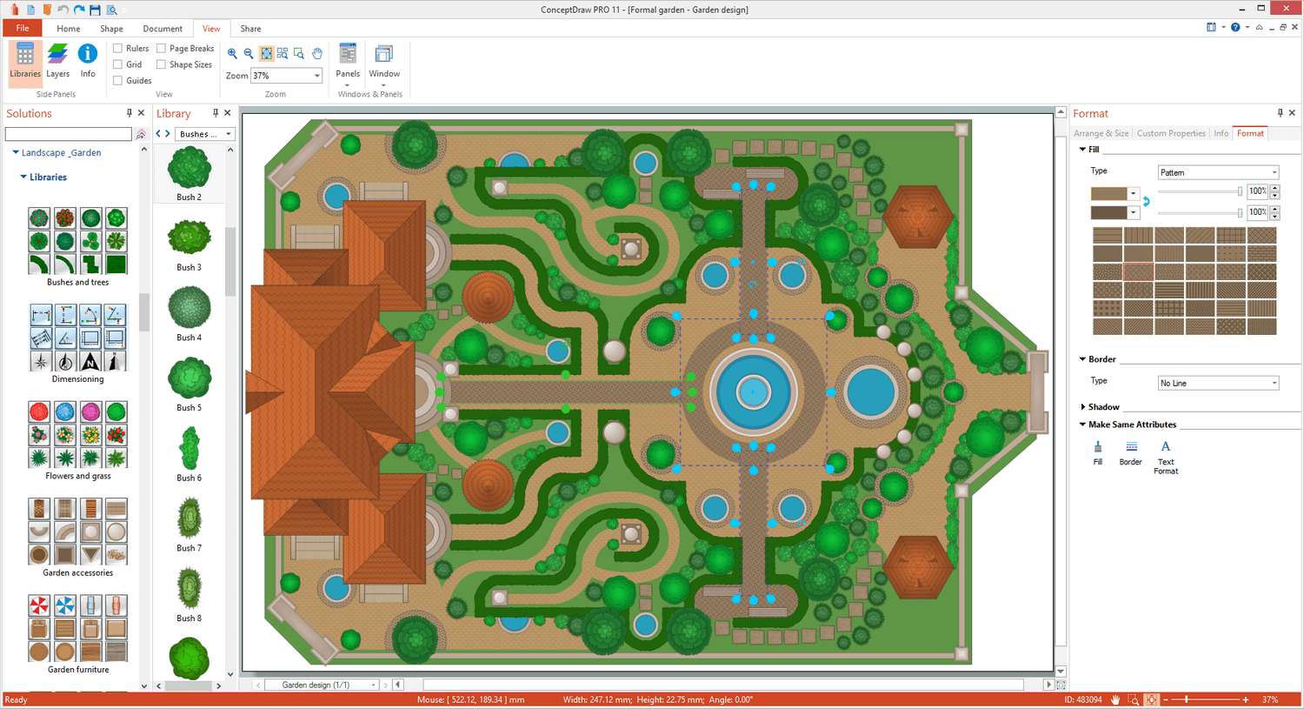The image size is (1304, 709).
Task: Click the Fill paint attribute icon
Action: (x=1098, y=451)
